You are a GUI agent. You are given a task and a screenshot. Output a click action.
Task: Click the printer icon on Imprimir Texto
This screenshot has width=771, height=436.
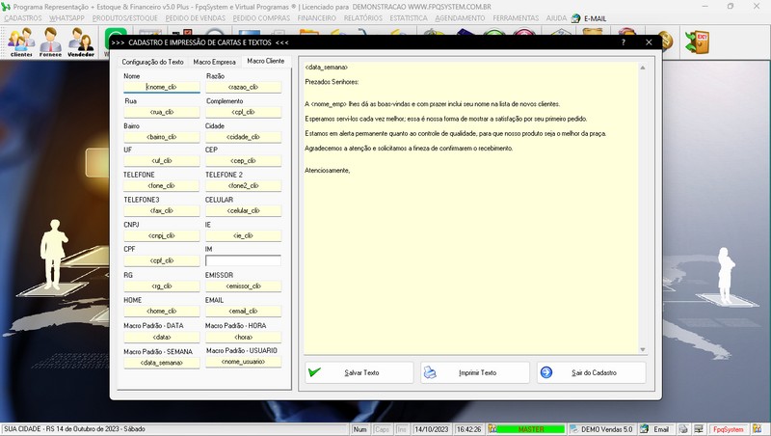[431, 372]
